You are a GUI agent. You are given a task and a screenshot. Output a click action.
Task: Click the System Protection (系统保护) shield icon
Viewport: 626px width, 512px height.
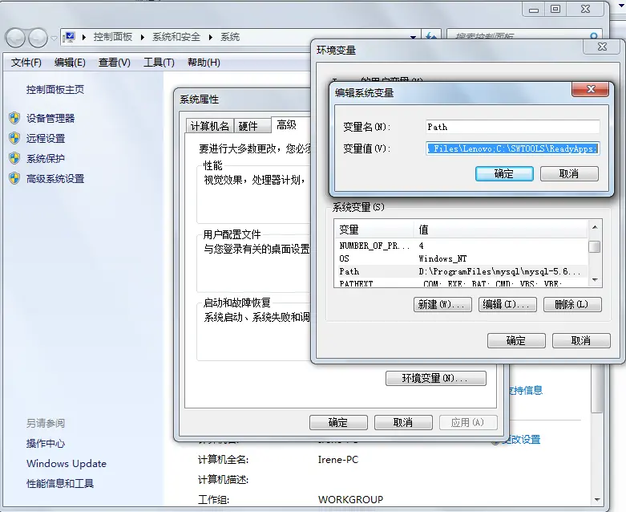click(14, 158)
